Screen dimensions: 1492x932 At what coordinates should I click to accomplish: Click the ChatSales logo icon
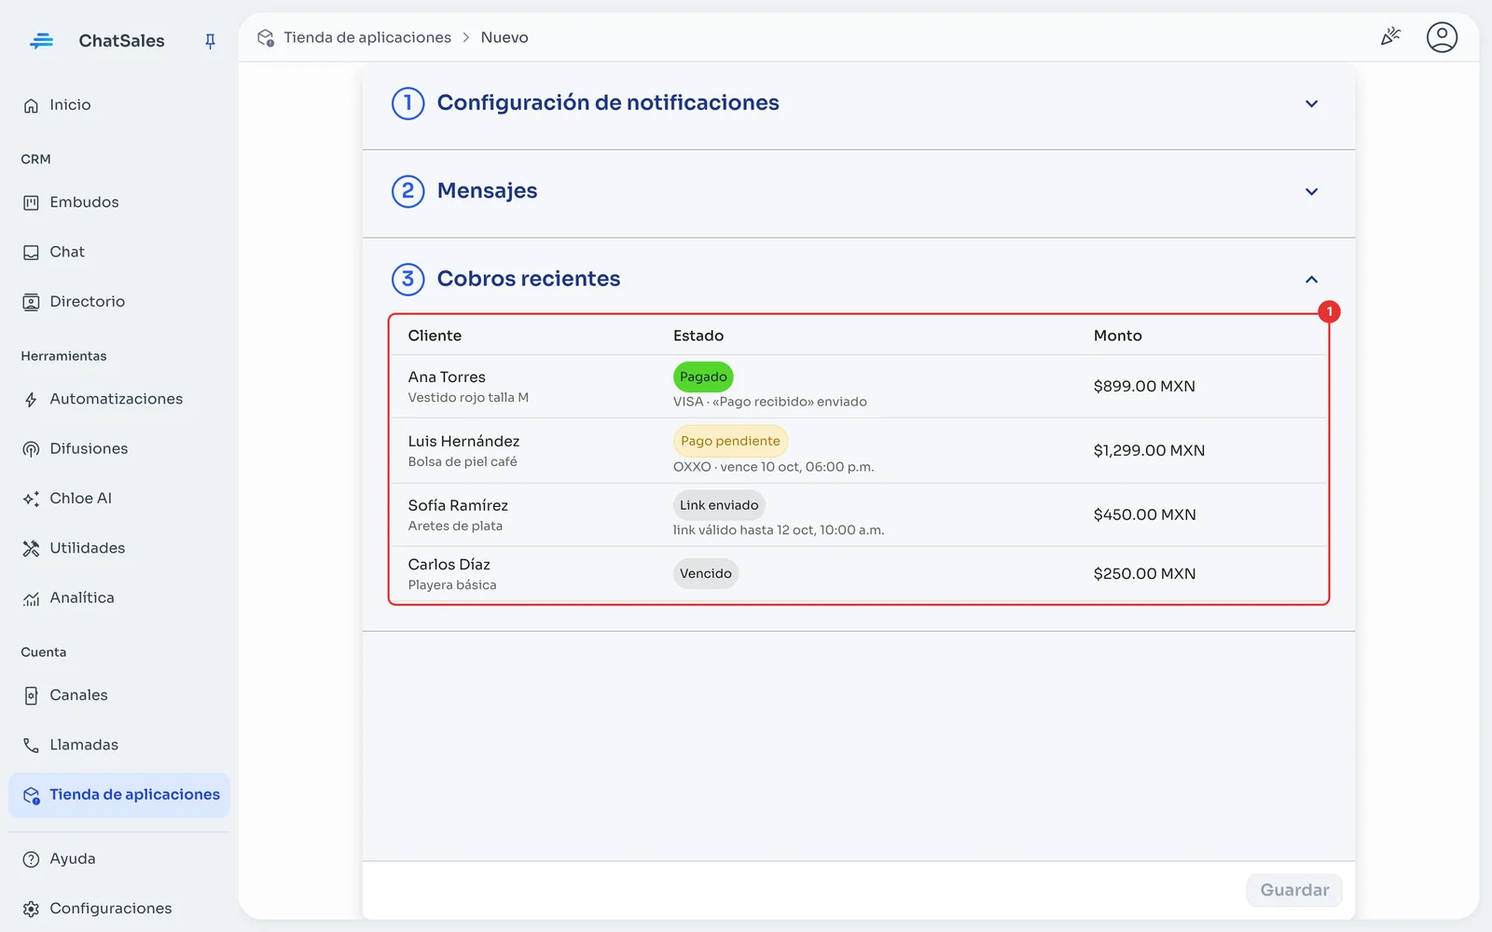(x=41, y=40)
